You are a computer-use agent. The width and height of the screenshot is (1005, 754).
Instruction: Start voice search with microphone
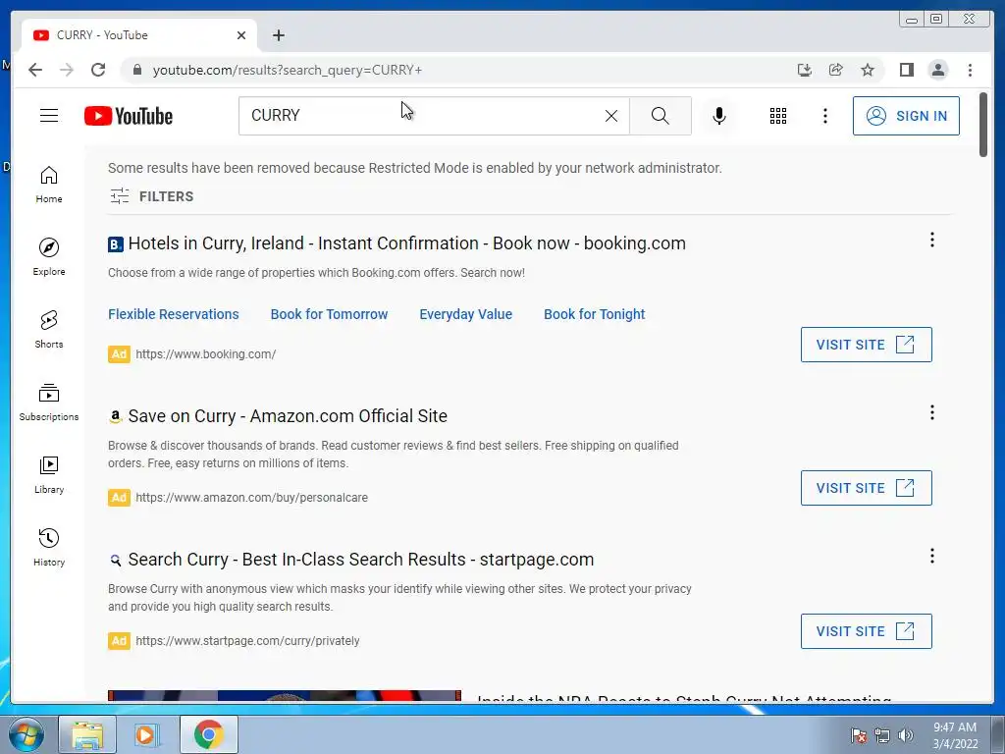click(x=719, y=116)
